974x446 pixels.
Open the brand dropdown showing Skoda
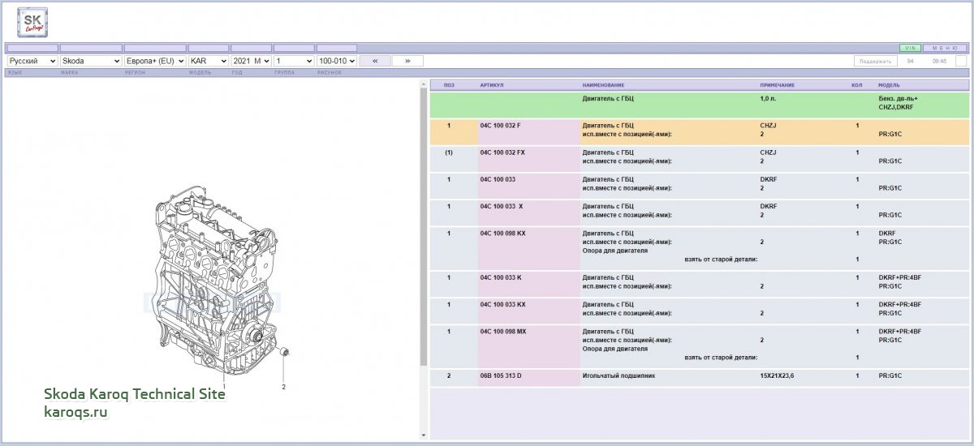click(91, 61)
